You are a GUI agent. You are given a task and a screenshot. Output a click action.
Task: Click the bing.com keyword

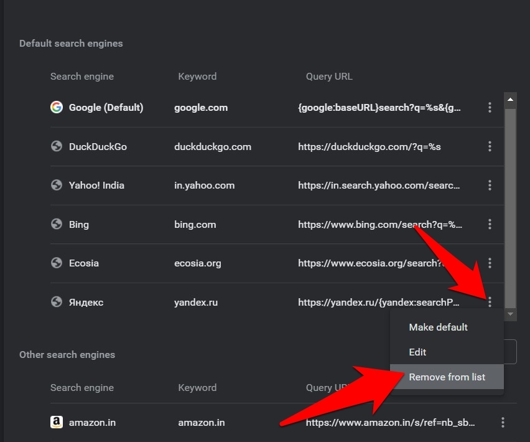[195, 225]
